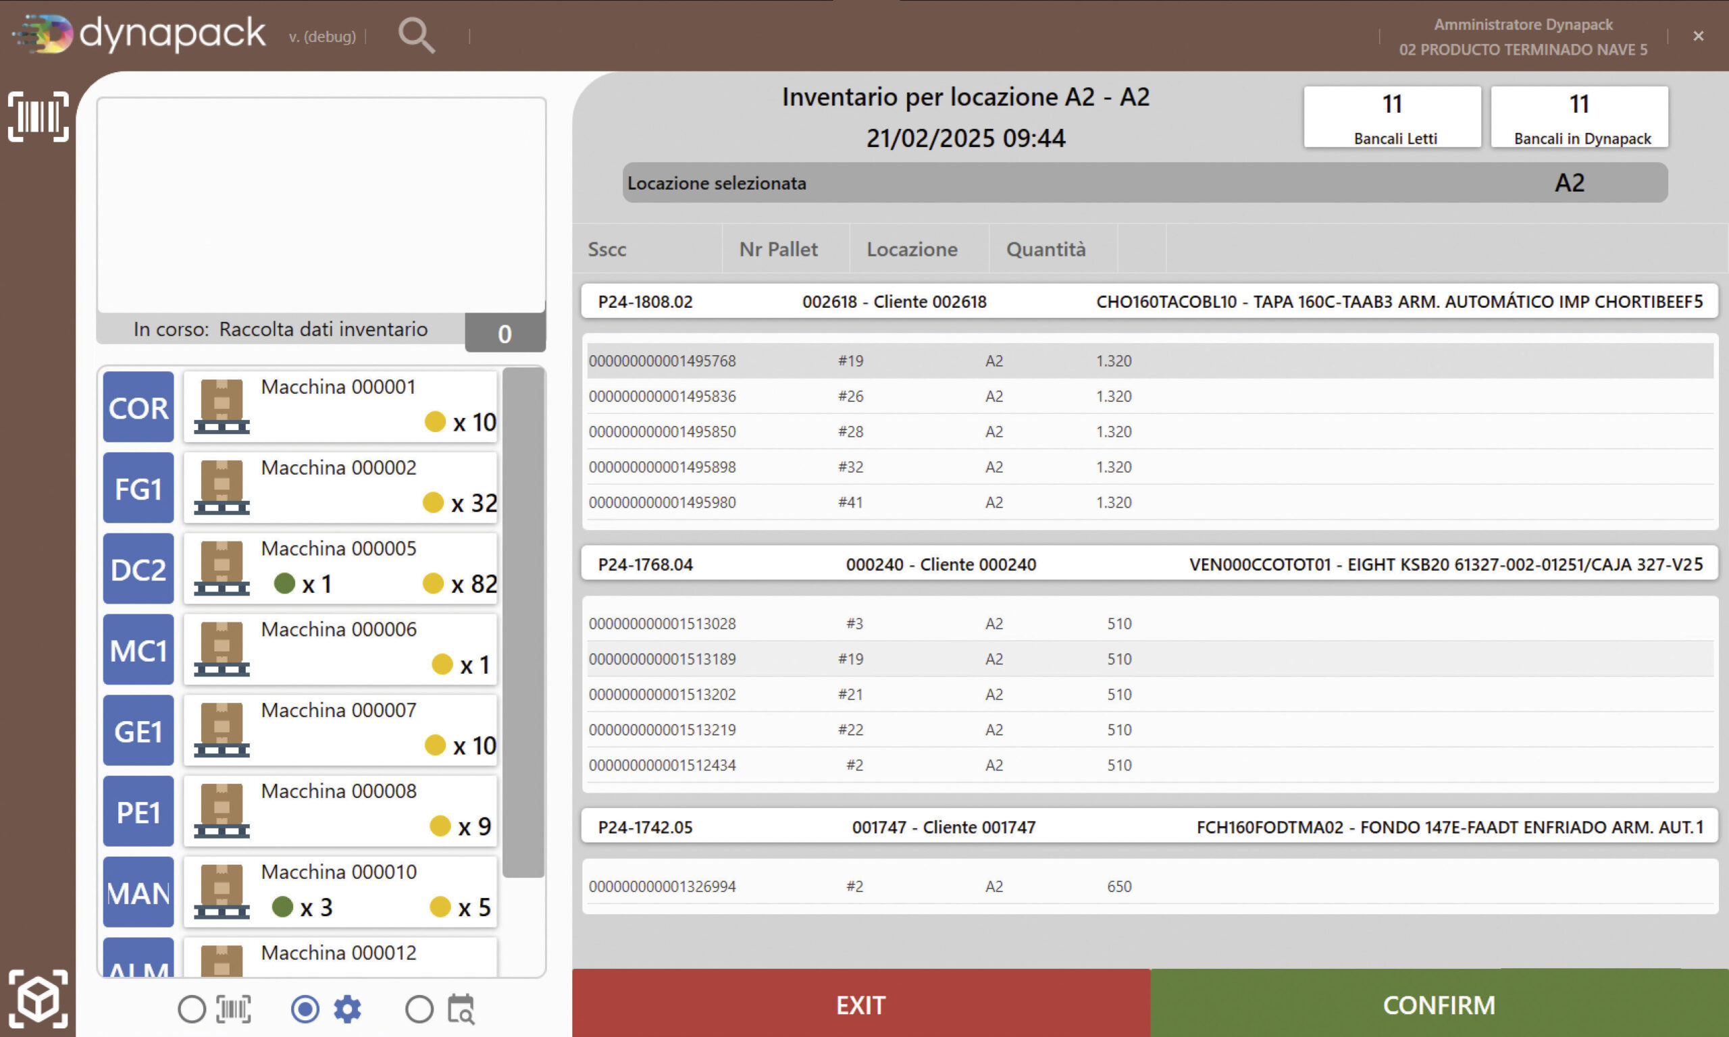Open the barcode scanner icon in sidebar
The height and width of the screenshot is (1037, 1729).
click(x=38, y=117)
